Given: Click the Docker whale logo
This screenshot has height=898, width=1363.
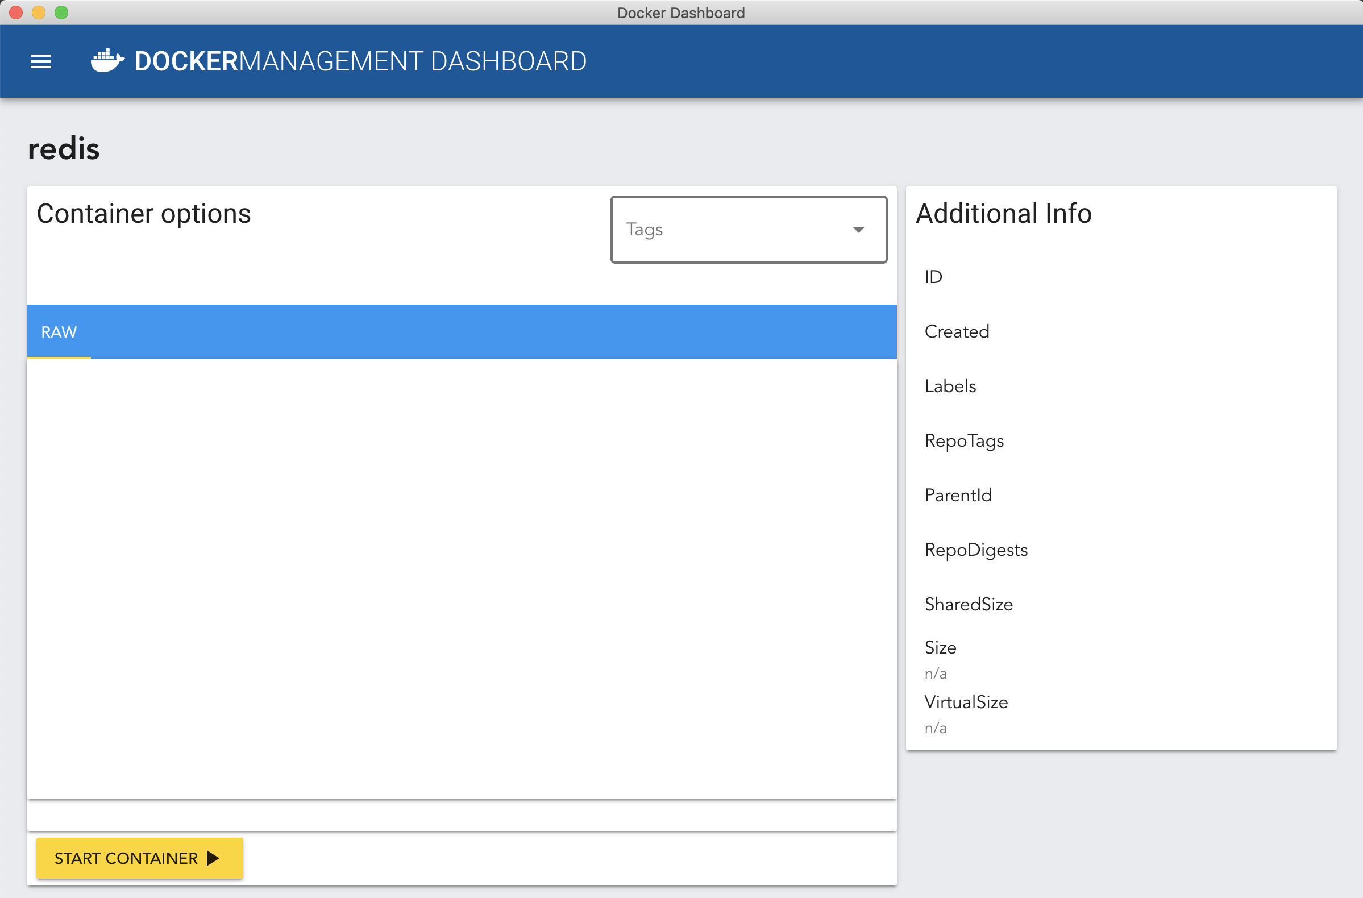Looking at the screenshot, I should click(107, 61).
